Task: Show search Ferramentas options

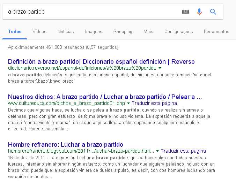Action: point(216,32)
